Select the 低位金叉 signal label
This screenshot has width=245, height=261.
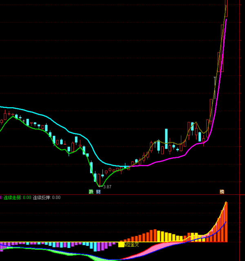131,245
